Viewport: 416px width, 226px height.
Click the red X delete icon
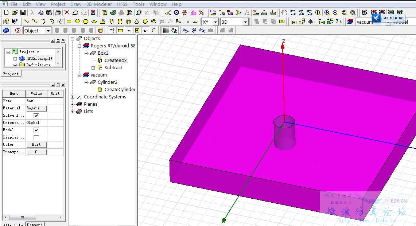click(67, 12)
